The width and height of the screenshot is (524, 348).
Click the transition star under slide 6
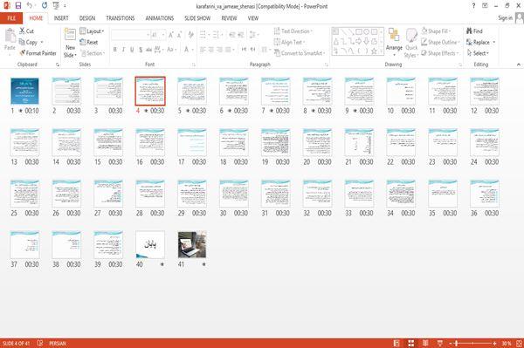pyautogui.click(x=230, y=111)
